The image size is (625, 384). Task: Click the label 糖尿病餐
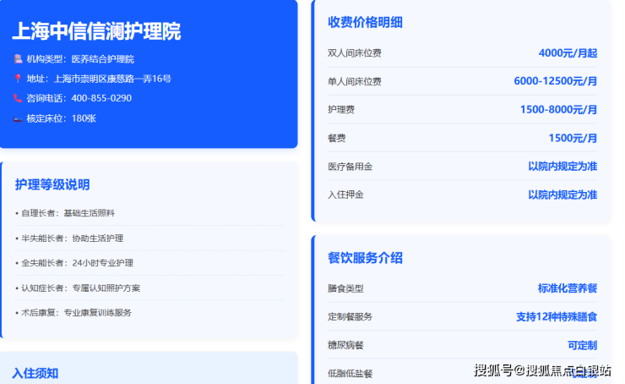(345, 345)
